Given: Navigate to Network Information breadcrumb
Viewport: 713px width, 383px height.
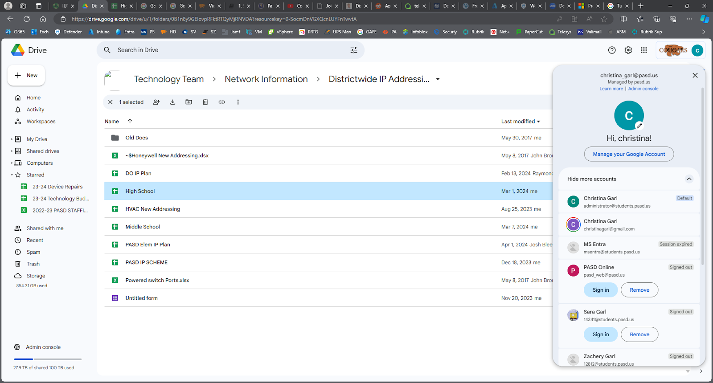Looking at the screenshot, I should 266,79.
